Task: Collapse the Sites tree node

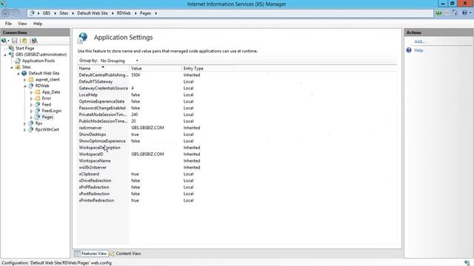Action: [x=12, y=67]
